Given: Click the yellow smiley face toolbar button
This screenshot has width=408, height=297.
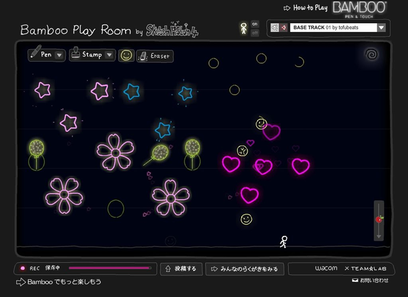Looking at the screenshot, I should (x=126, y=56).
